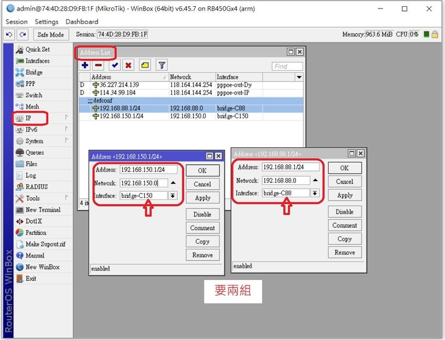
Task: Click Address field in 192.168.150.1/24 dialog
Action: pos(148,169)
